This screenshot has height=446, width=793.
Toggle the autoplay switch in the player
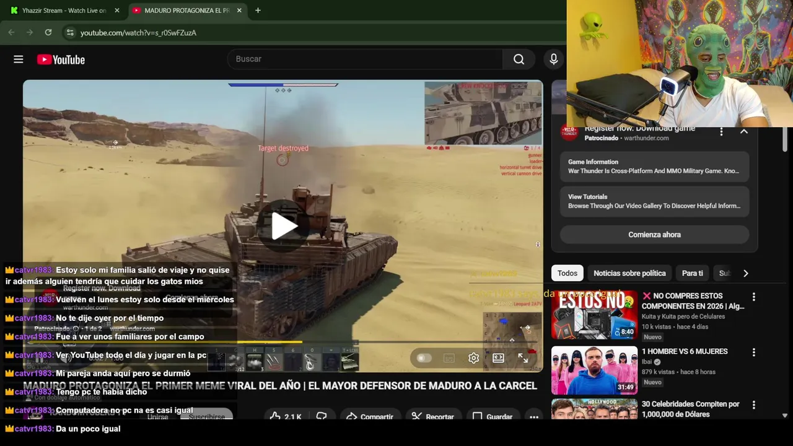(423, 358)
